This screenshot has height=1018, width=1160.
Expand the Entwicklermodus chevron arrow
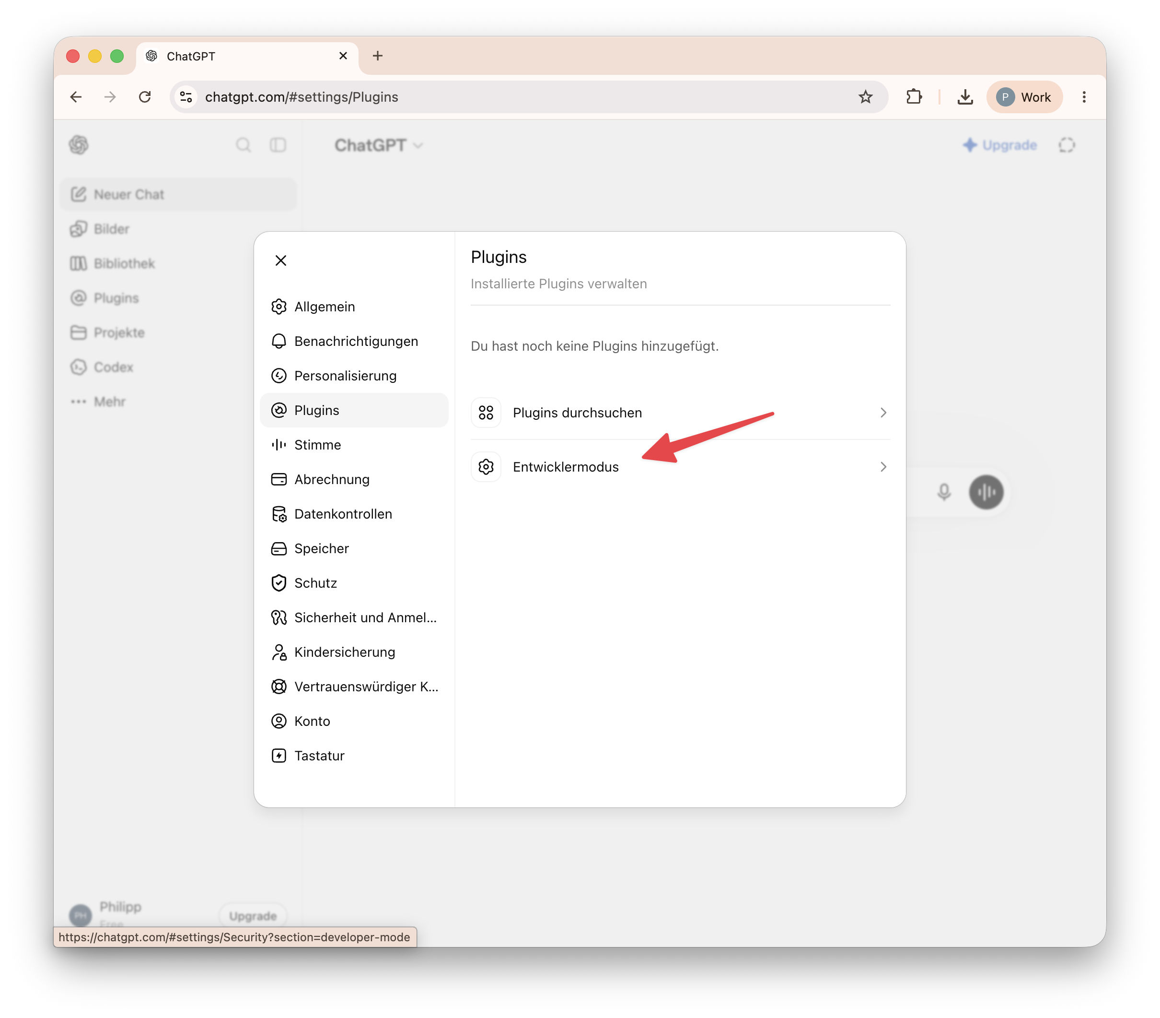tap(882, 467)
